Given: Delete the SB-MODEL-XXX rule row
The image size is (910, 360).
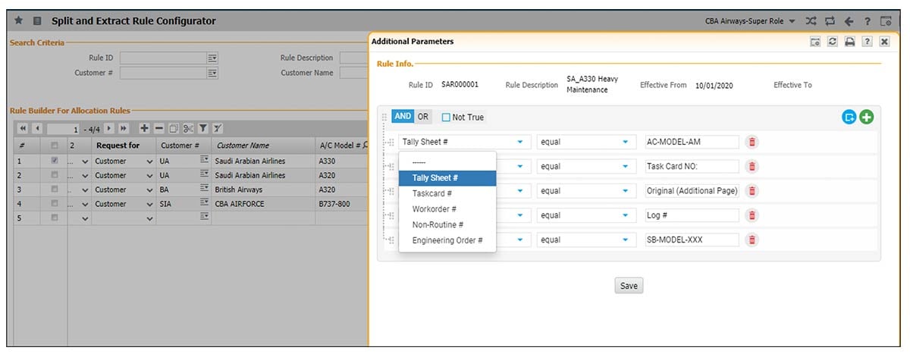Looking at the screenshot, I should click(x=752, y=240).
